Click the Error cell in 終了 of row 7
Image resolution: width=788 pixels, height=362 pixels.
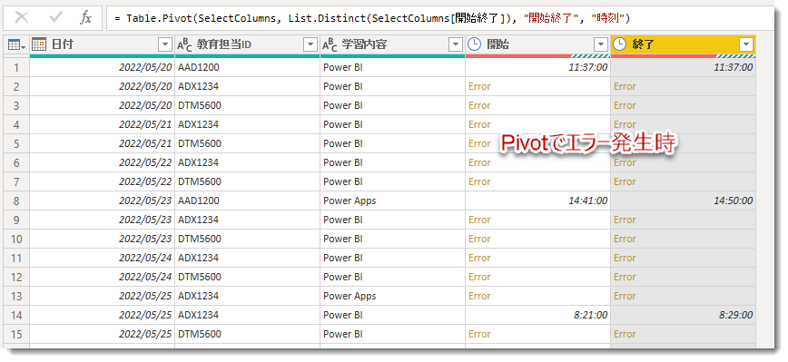click(683, 181)
